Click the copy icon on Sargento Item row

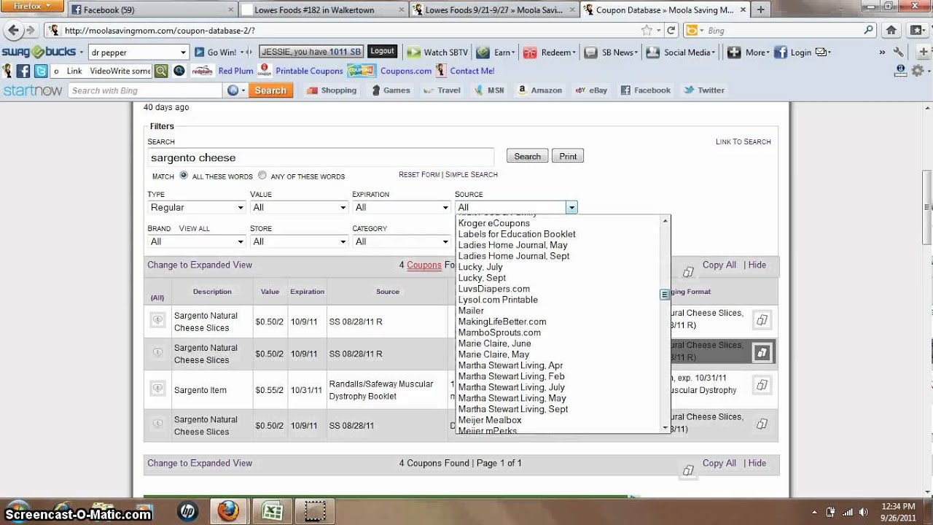[x=762, y=384]
